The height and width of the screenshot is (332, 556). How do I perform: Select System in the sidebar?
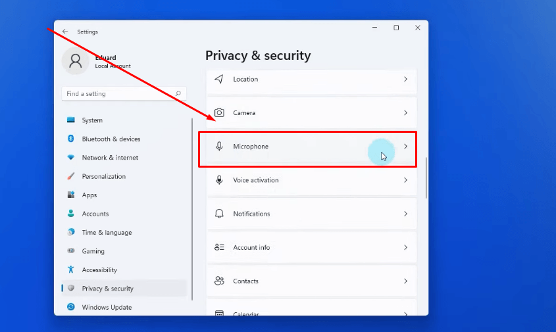(x=124, y=120)
